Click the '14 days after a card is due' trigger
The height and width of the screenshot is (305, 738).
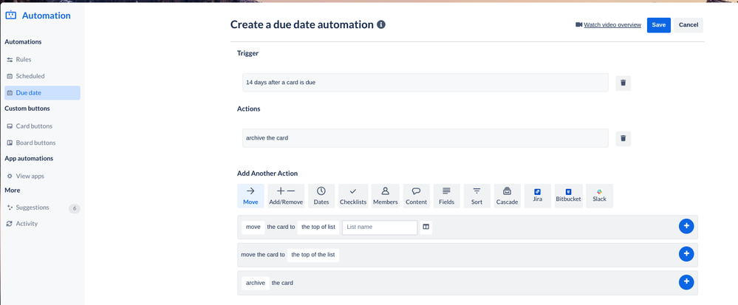tap(425, 83)
